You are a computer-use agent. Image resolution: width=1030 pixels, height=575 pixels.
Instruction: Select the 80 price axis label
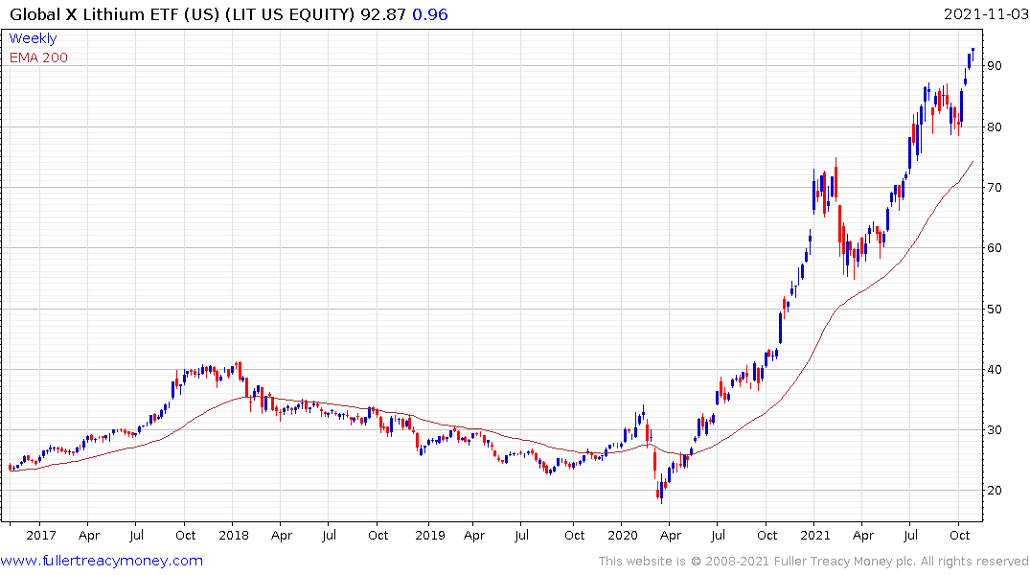(994, 126)
